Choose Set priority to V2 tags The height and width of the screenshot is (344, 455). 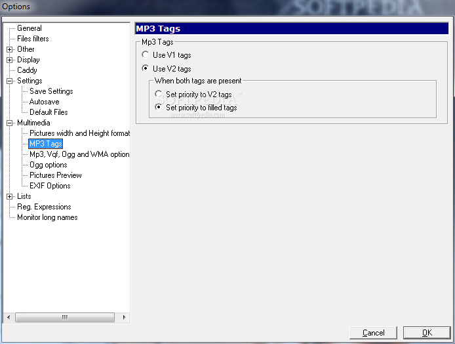[x=159, y=94]
